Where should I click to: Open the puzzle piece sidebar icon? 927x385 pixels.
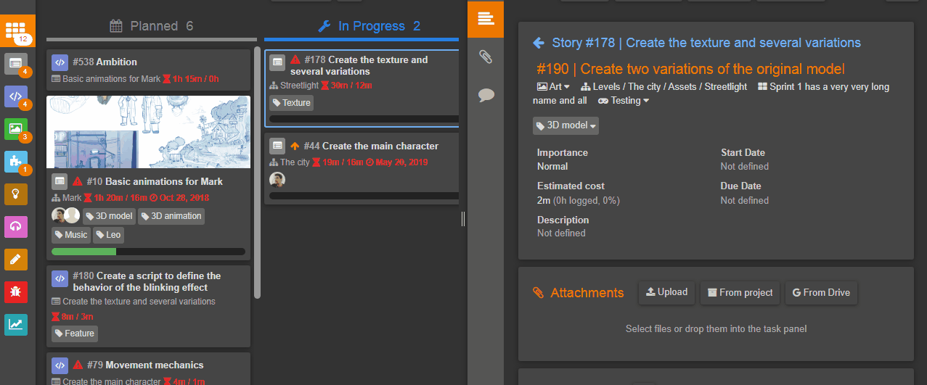coord(16,162)
